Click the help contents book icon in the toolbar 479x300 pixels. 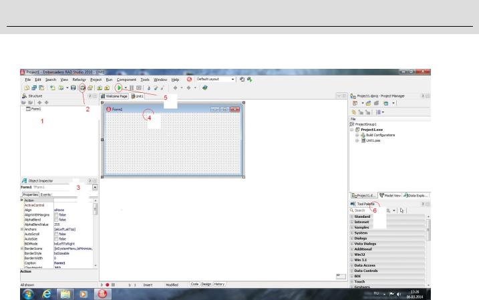click(x=204, y=88)
